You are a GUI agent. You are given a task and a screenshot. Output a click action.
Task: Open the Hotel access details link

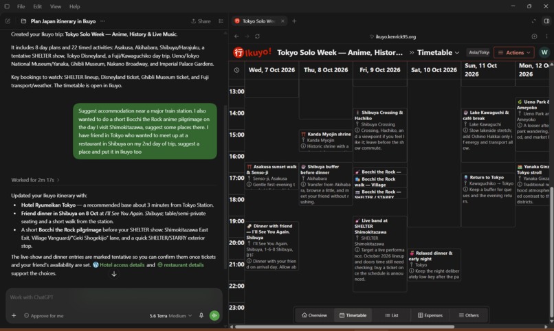122,265
